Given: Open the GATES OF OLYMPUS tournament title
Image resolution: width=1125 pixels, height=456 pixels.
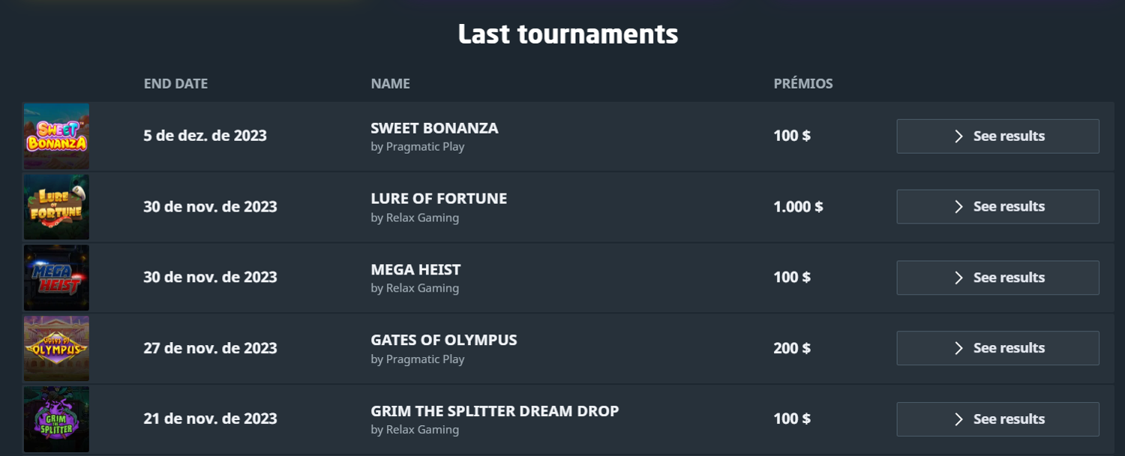Looking at the screenshot, I should coord(443,340).
